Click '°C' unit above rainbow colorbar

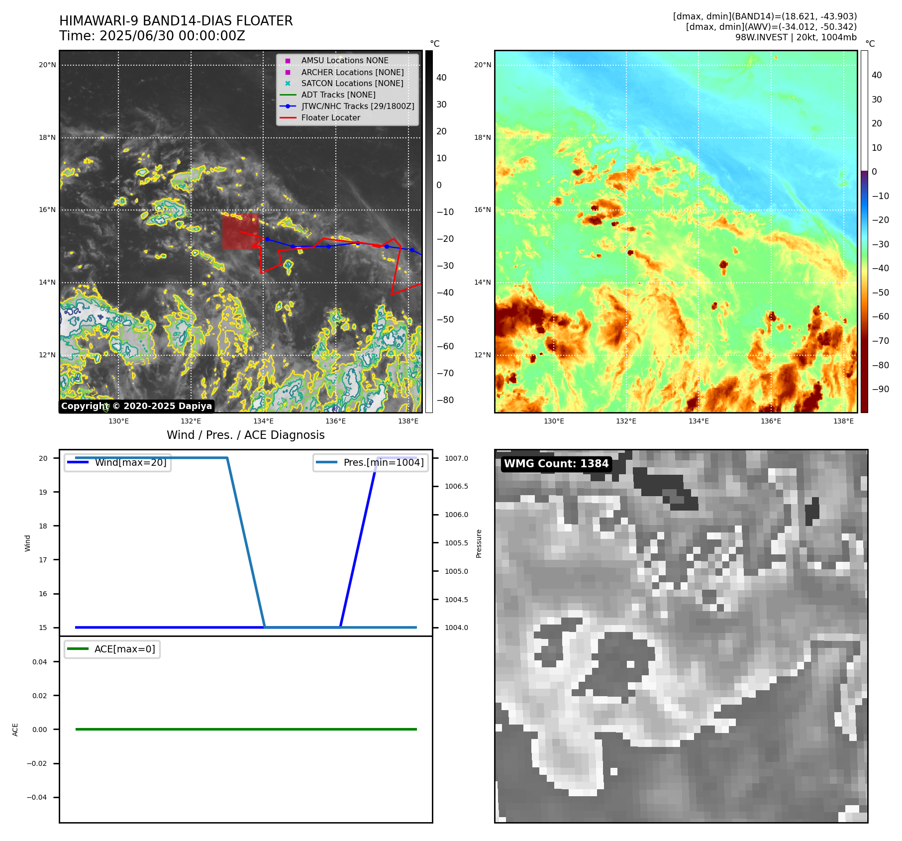click(x=870, y=44)
